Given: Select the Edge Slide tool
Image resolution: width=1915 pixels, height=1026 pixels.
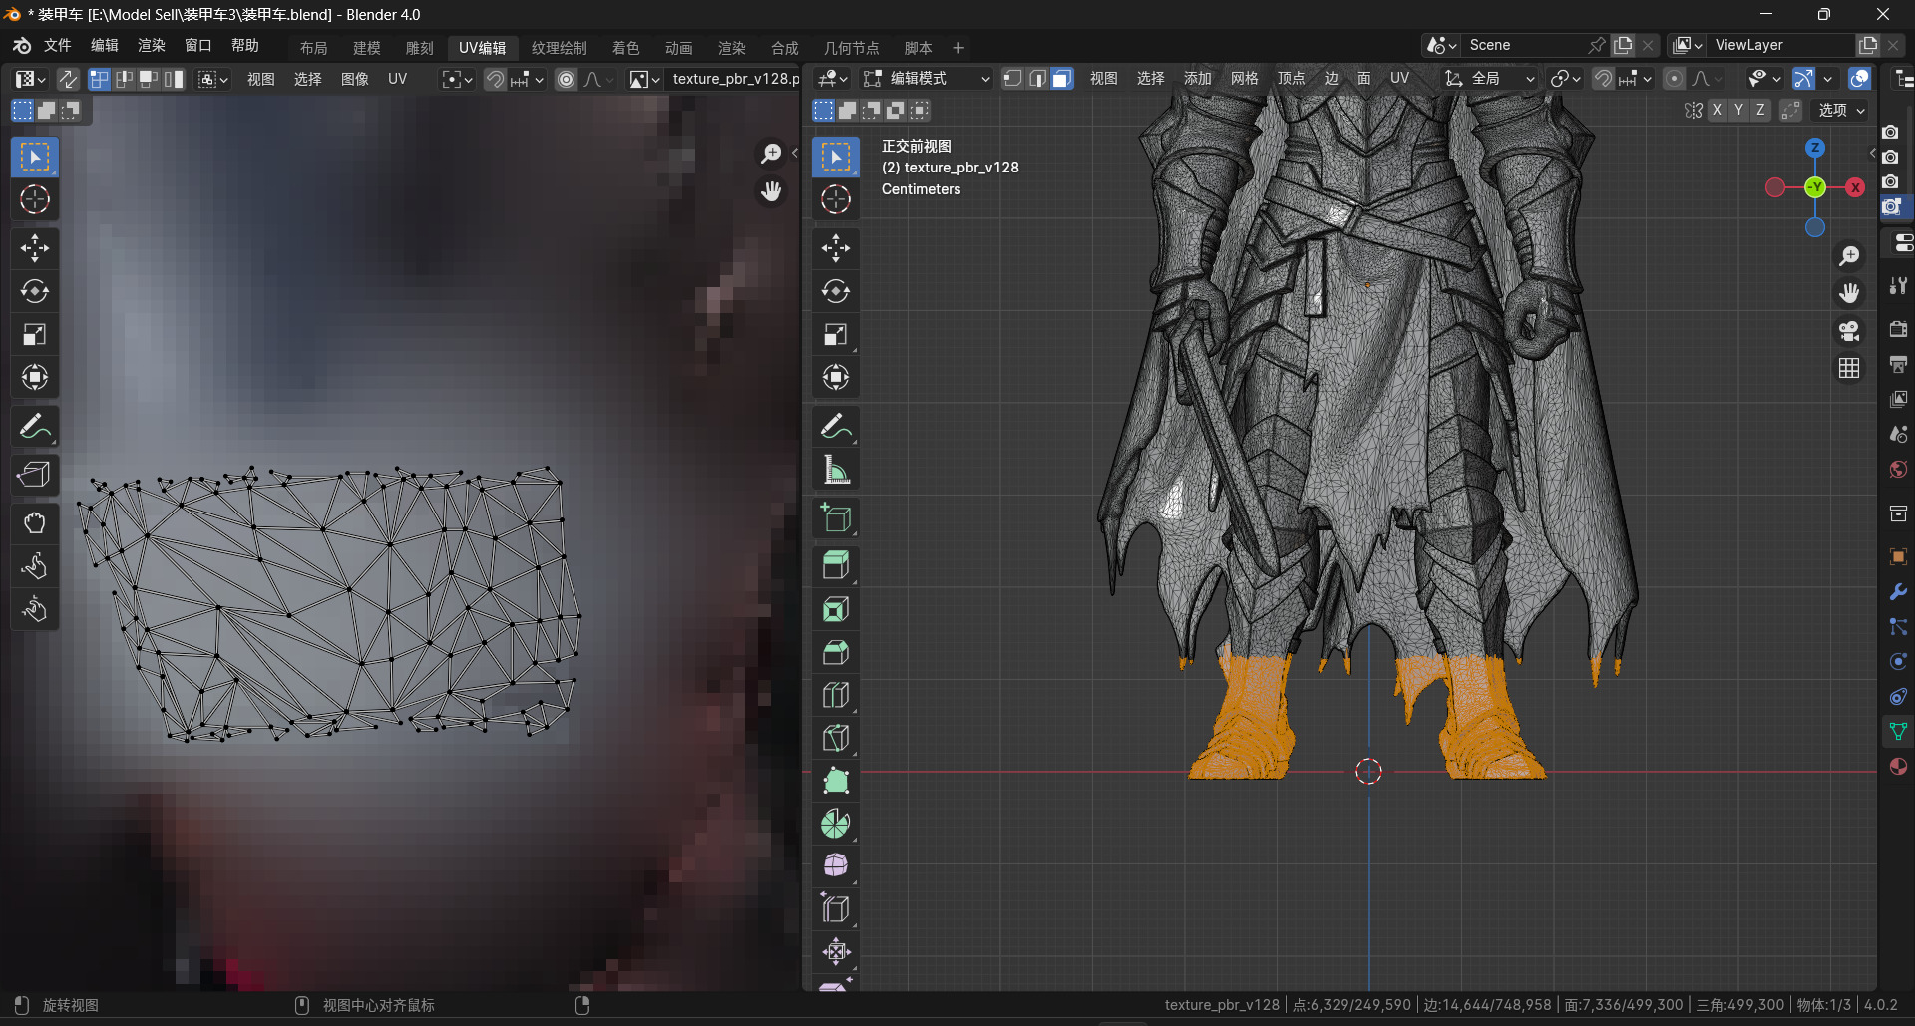Looking at the screenshot, I should point(836,908).
